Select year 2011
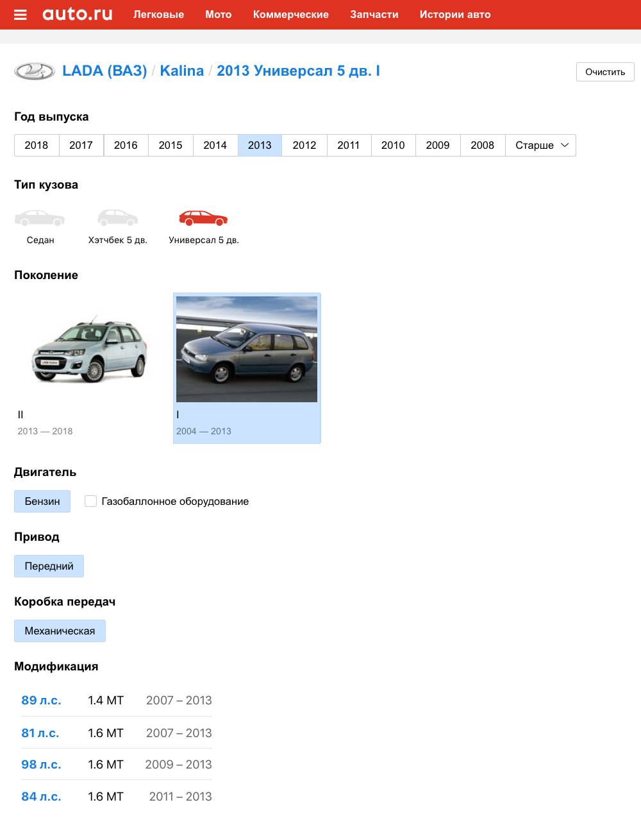The width and height of the screenshot is (641, 825). [349, 145]
